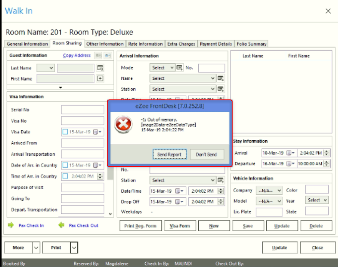Viewport: 338px width, 267px height.
Task: Expand the Print button dropdown arrow
Action: 74,248
